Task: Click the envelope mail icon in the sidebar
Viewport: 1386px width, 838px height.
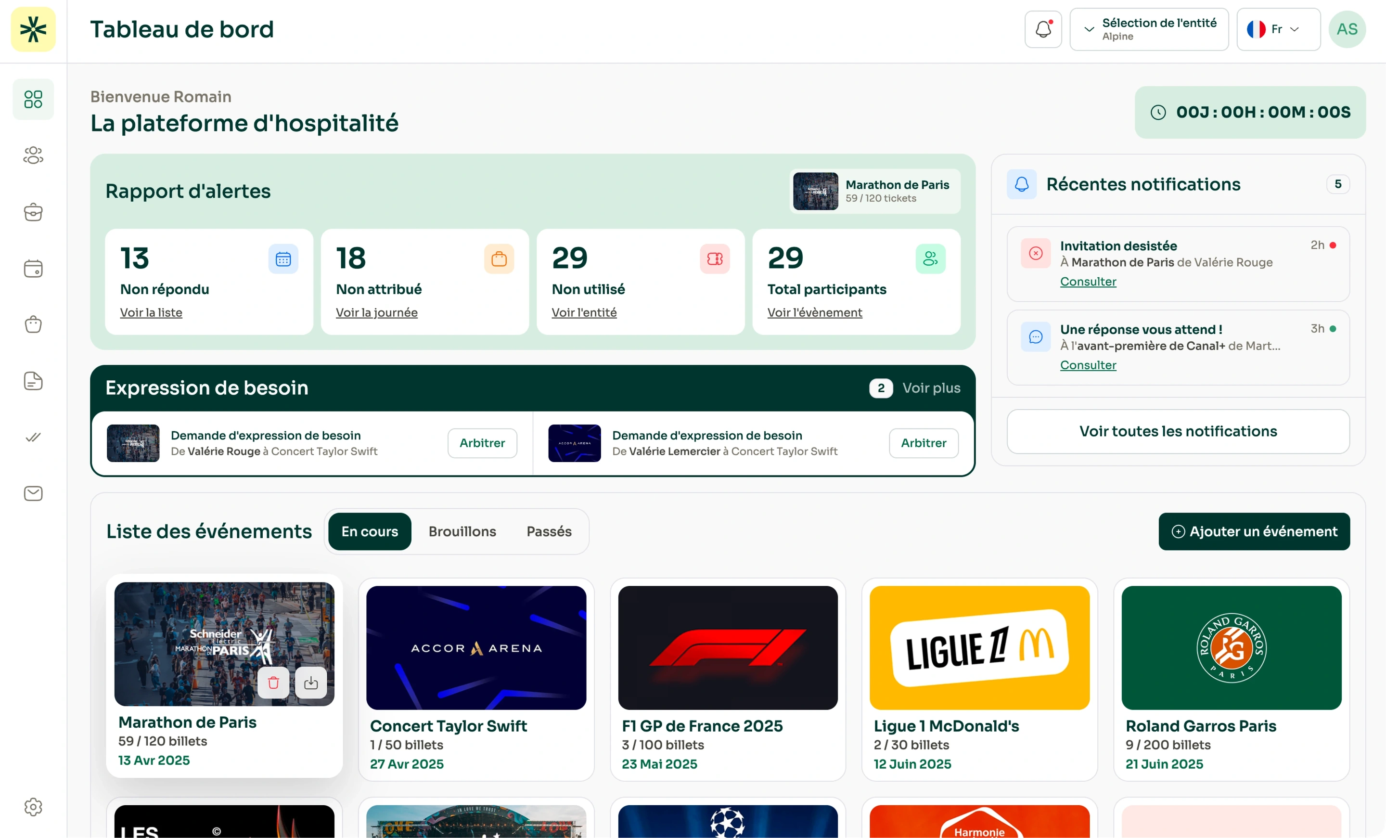Action: 33,493
